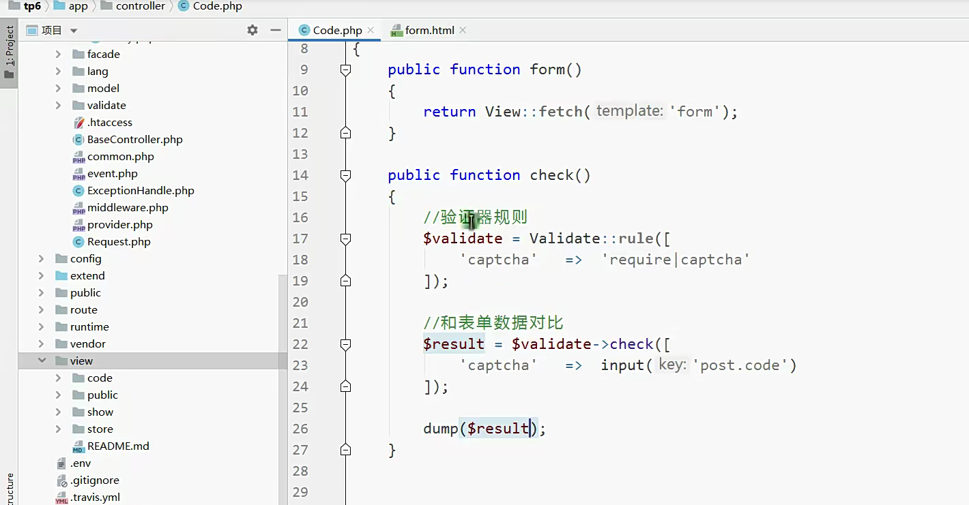Click the public folder icon under view
This screenshot has width=969, height=505.
tap(78, 395)
